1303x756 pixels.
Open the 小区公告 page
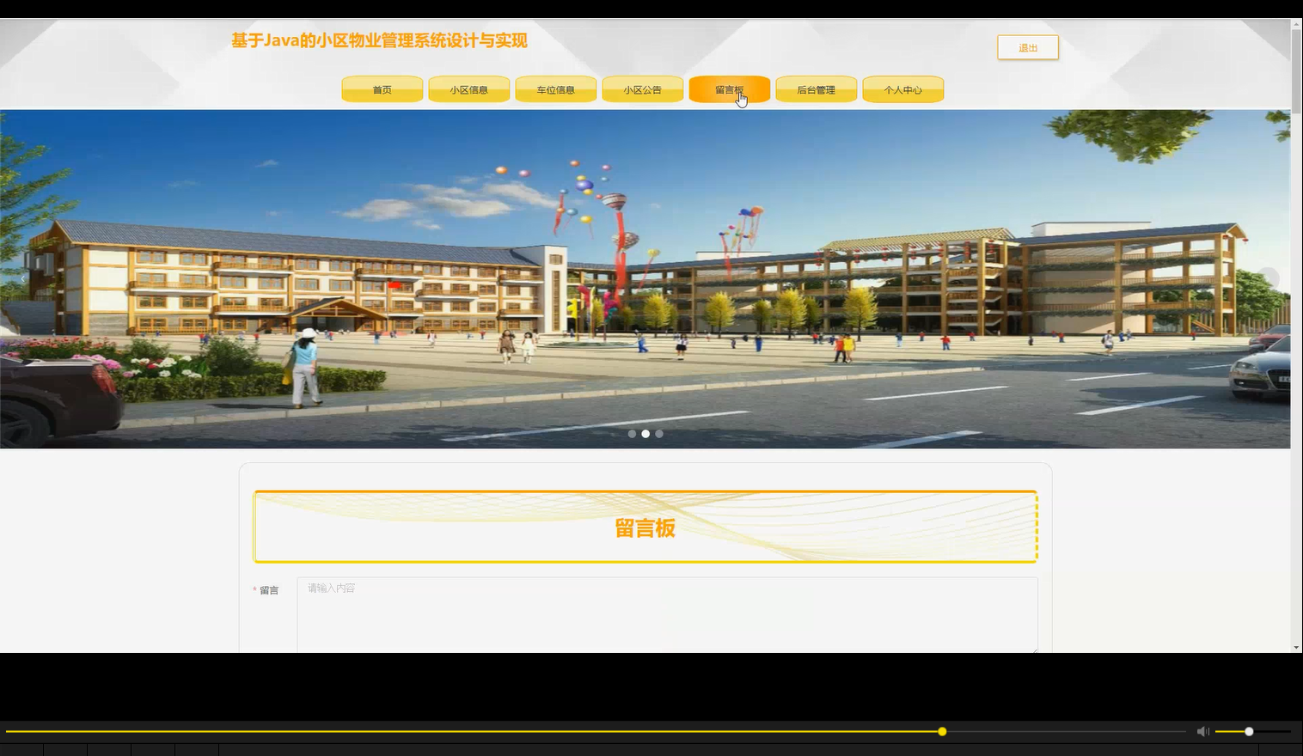[x=642, y=89]
